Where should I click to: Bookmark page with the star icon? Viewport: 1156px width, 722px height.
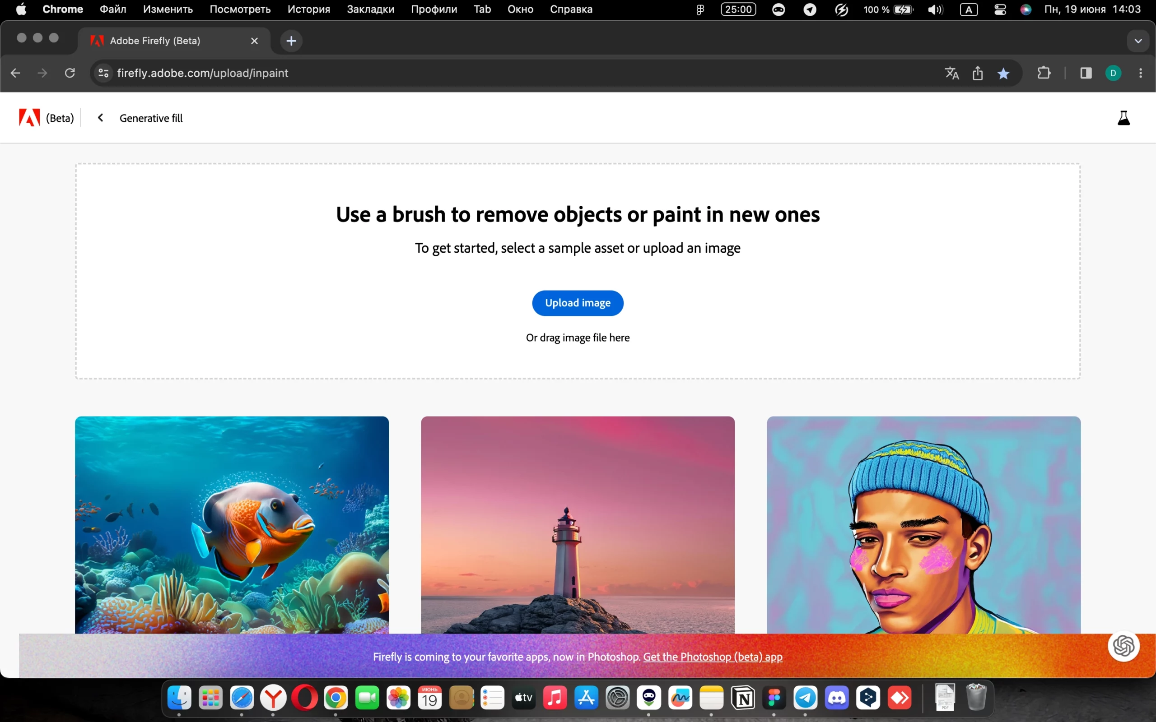pyautogui.click(x=1004, y=73)
